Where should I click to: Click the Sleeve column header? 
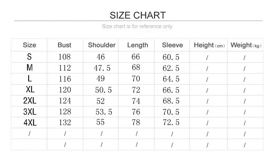tap(172, 45)
